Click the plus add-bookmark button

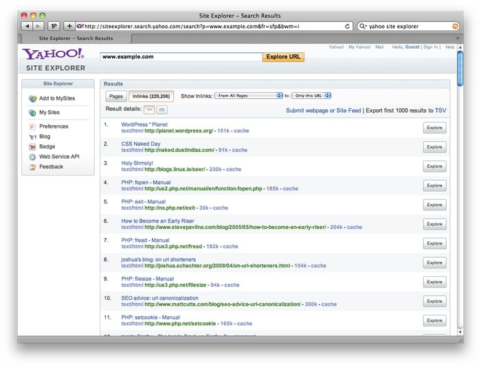point(69,26)
